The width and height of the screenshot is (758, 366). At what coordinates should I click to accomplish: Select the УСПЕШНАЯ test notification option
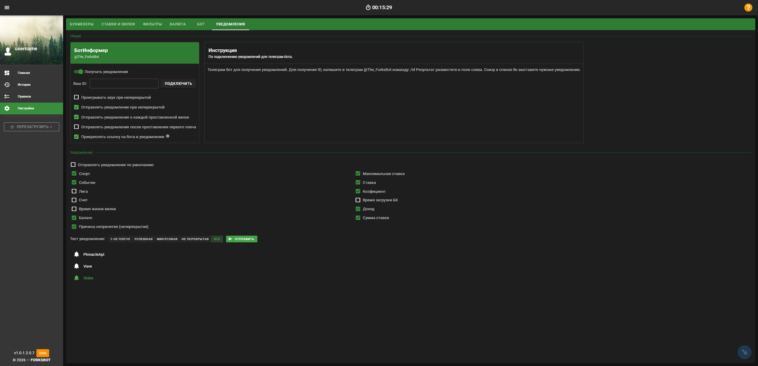(143, 239)
